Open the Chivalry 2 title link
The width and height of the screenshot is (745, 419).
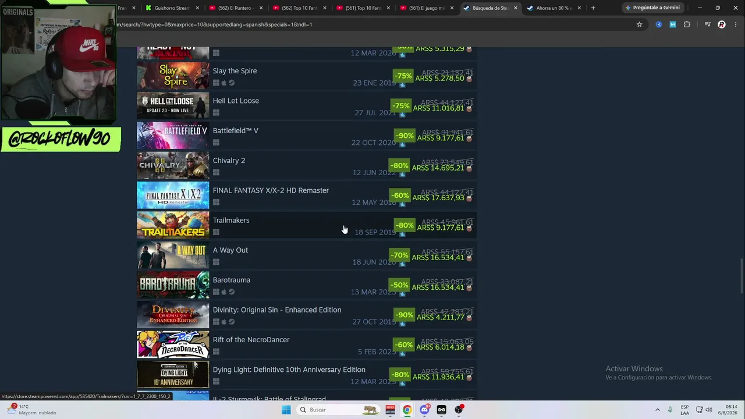click(x=229, y=161)
